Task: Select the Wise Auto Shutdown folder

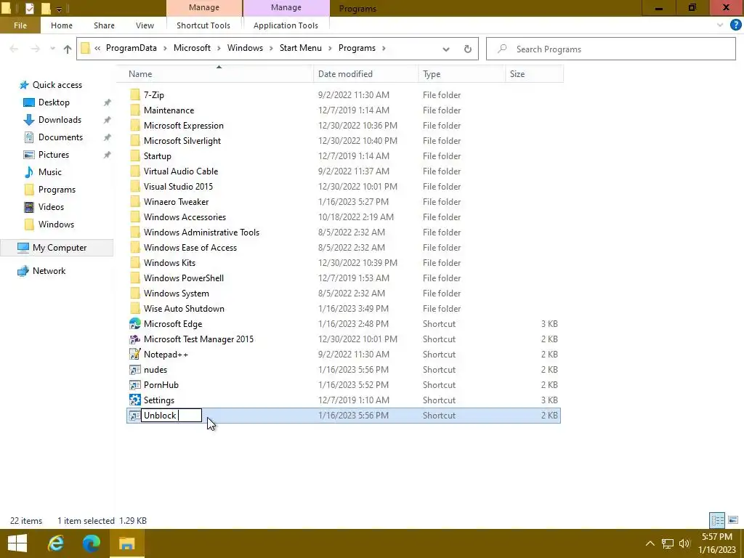Action: click(x=344, y=308)
